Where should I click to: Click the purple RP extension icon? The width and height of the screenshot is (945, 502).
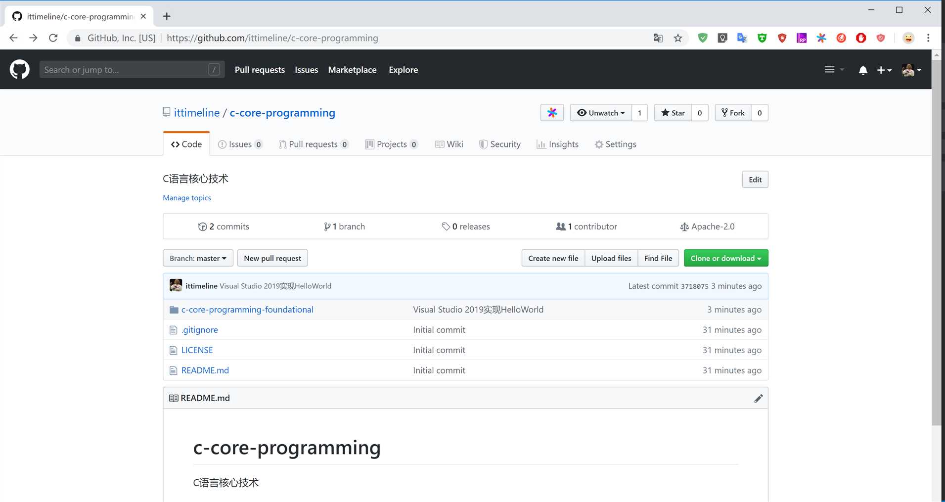[x=802, y=38]
